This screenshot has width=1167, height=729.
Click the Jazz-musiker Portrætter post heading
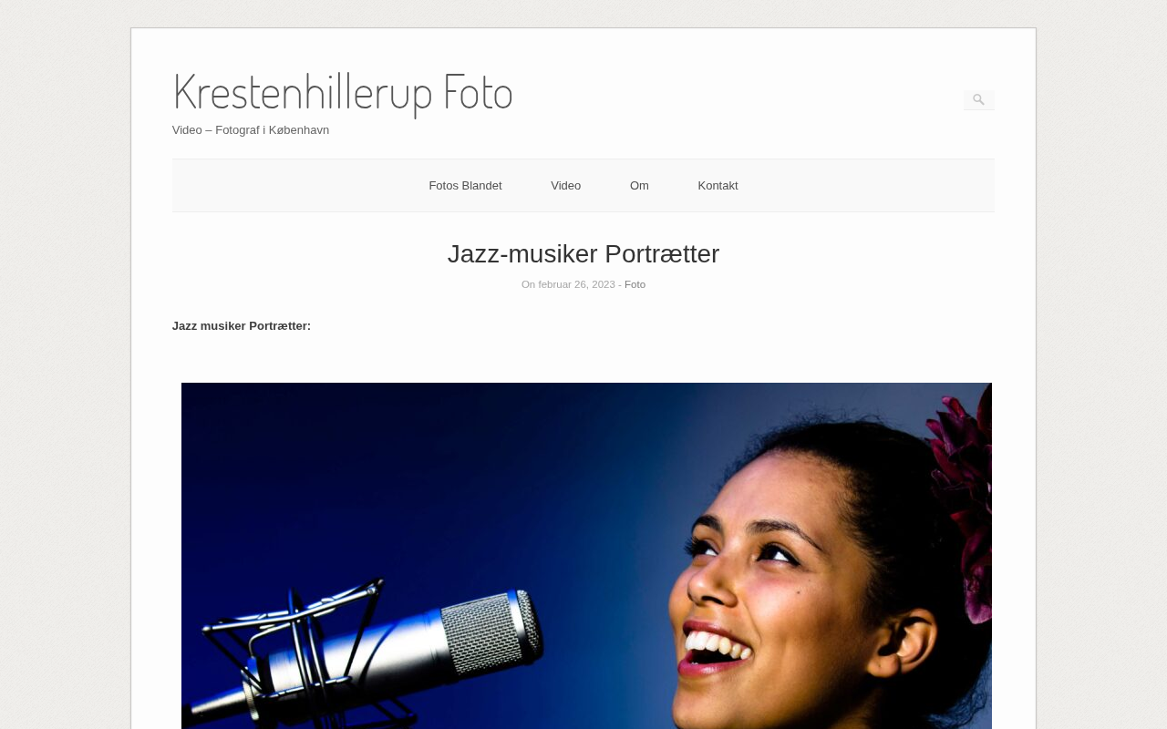coord(583,254)
